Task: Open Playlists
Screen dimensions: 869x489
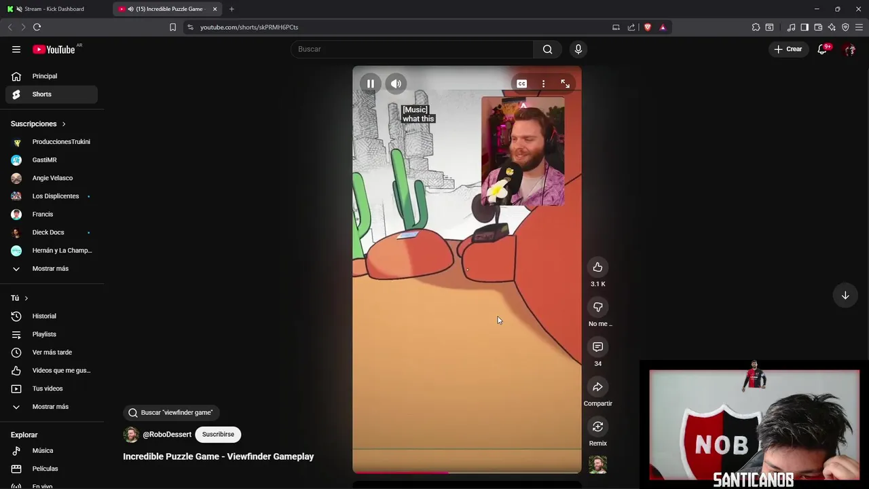Action: (52, 334)
